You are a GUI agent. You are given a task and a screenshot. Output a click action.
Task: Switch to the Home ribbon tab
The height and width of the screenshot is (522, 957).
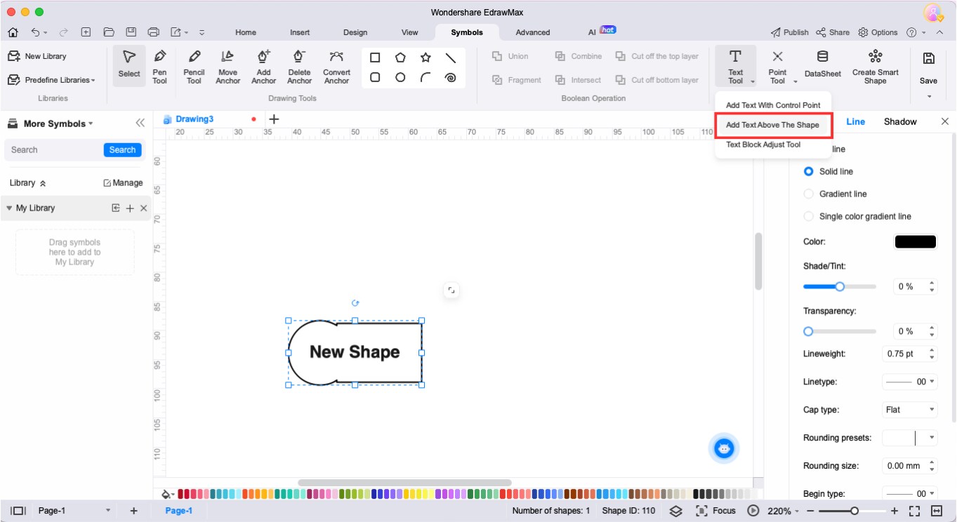click(x=246, y=32)
